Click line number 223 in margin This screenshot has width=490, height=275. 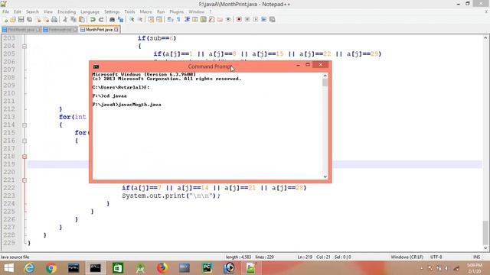(9, 196)
